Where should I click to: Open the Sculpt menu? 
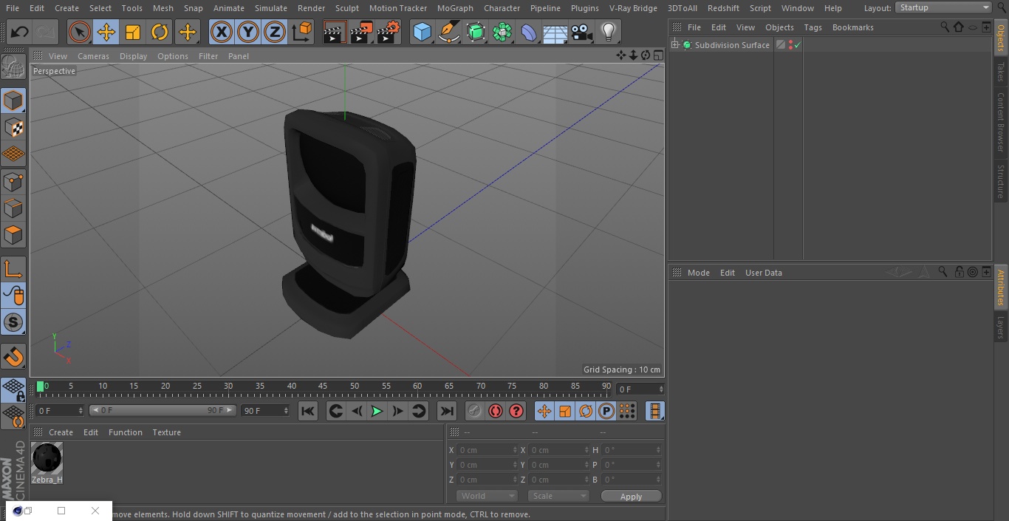pyautogui.click(x=346, y=8)
